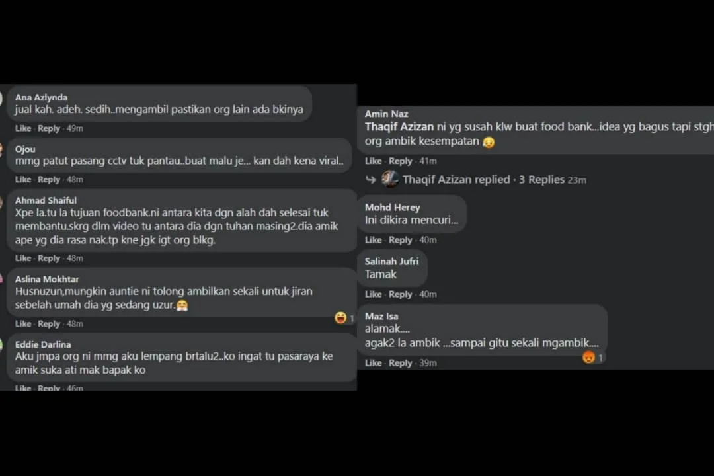The width and height of the screenshot is (714, 476).
Task: Like Aslina Mokhtar's comment
Action: click(22, 324)
